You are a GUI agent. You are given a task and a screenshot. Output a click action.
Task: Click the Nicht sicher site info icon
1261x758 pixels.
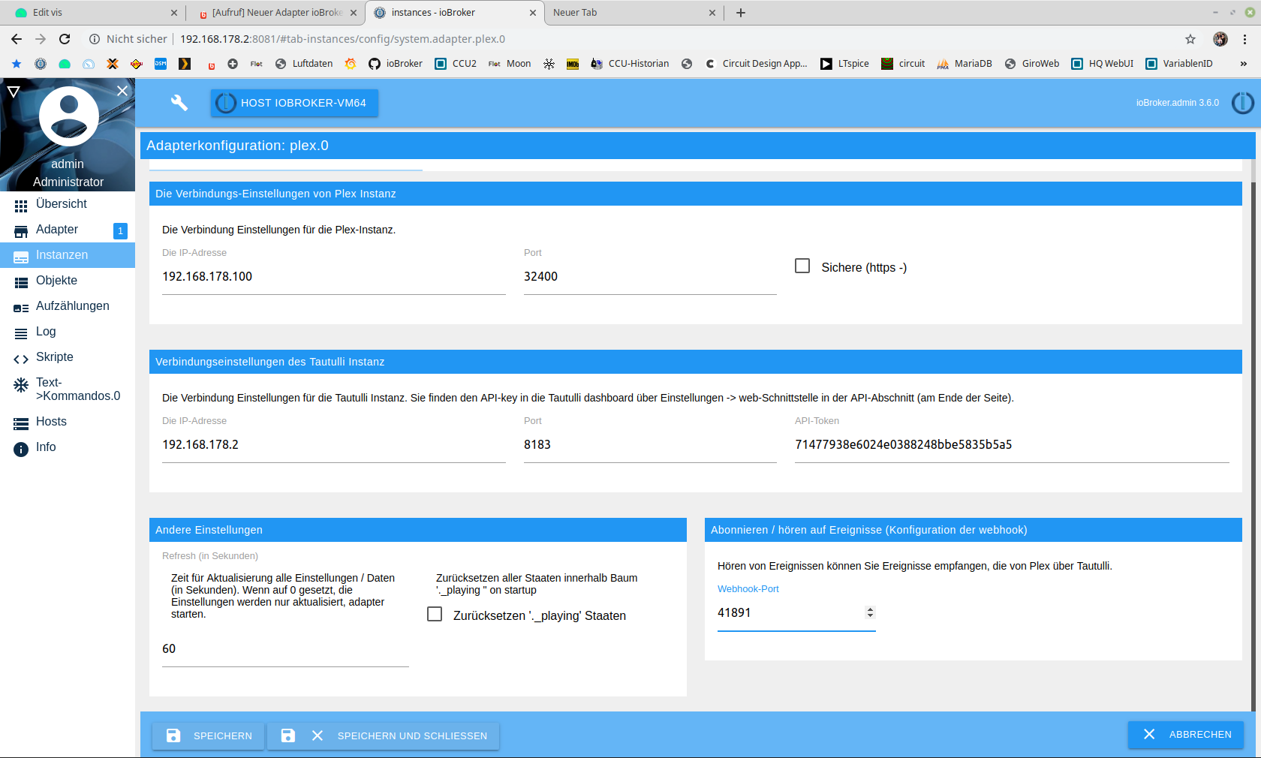point(95,39)
